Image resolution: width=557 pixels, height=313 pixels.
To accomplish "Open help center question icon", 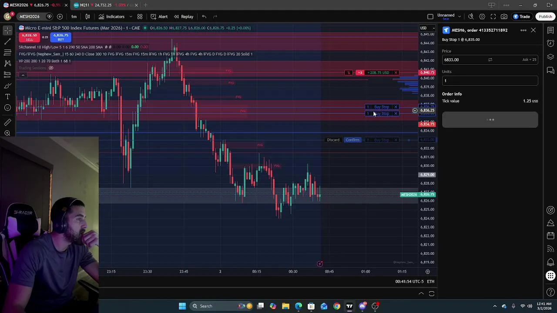I will click(x=550, y=292).
